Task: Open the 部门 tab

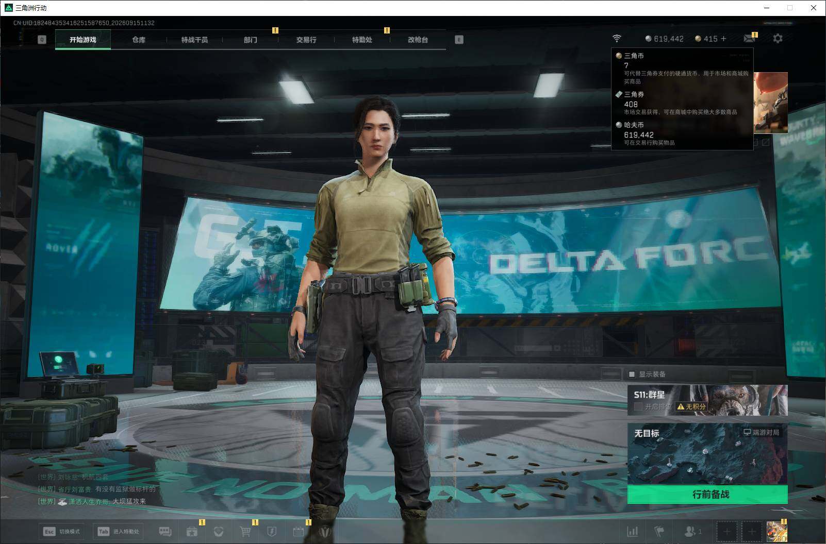Action: pos(251,40)
